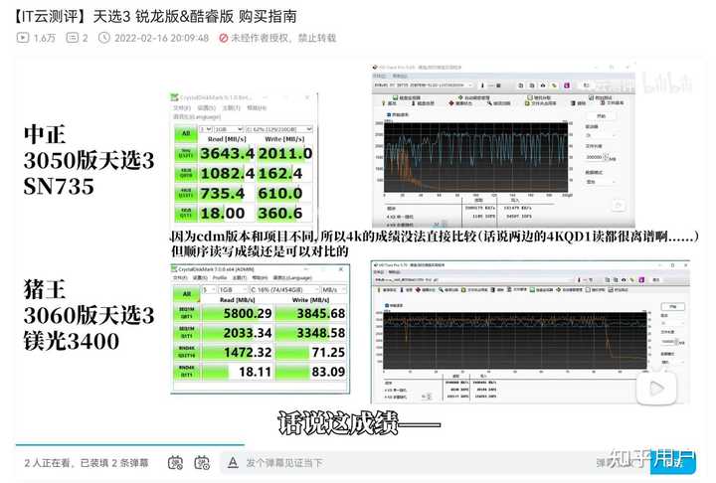Click the '2 人正在看，已装填 2 条弹幕' text
716x483 pixels.
(87, 463)
